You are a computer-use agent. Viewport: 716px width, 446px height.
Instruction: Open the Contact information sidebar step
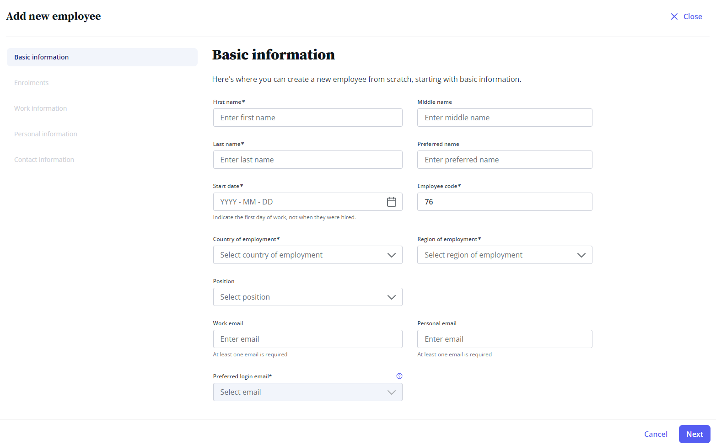click(44, 160)
